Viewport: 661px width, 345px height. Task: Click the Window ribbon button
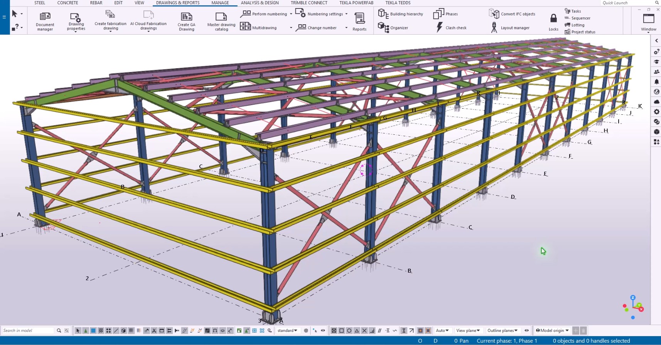(649, 22)
